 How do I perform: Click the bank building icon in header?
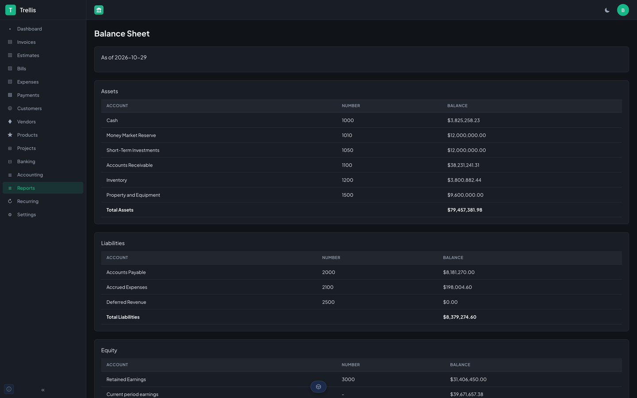[x=99, y=10]
